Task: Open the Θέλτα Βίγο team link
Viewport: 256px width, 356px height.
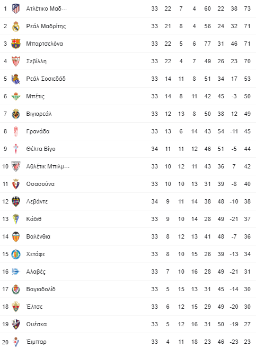Action: (x=41, y=149)
